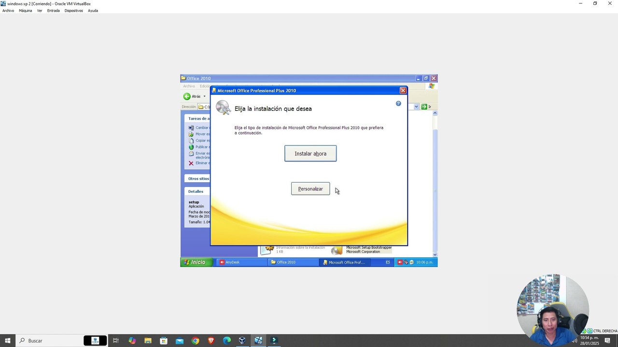This screenshot has width=618, height=347.
Task: Click the Cambiar nombre task icon
Action: coord(191,128)
